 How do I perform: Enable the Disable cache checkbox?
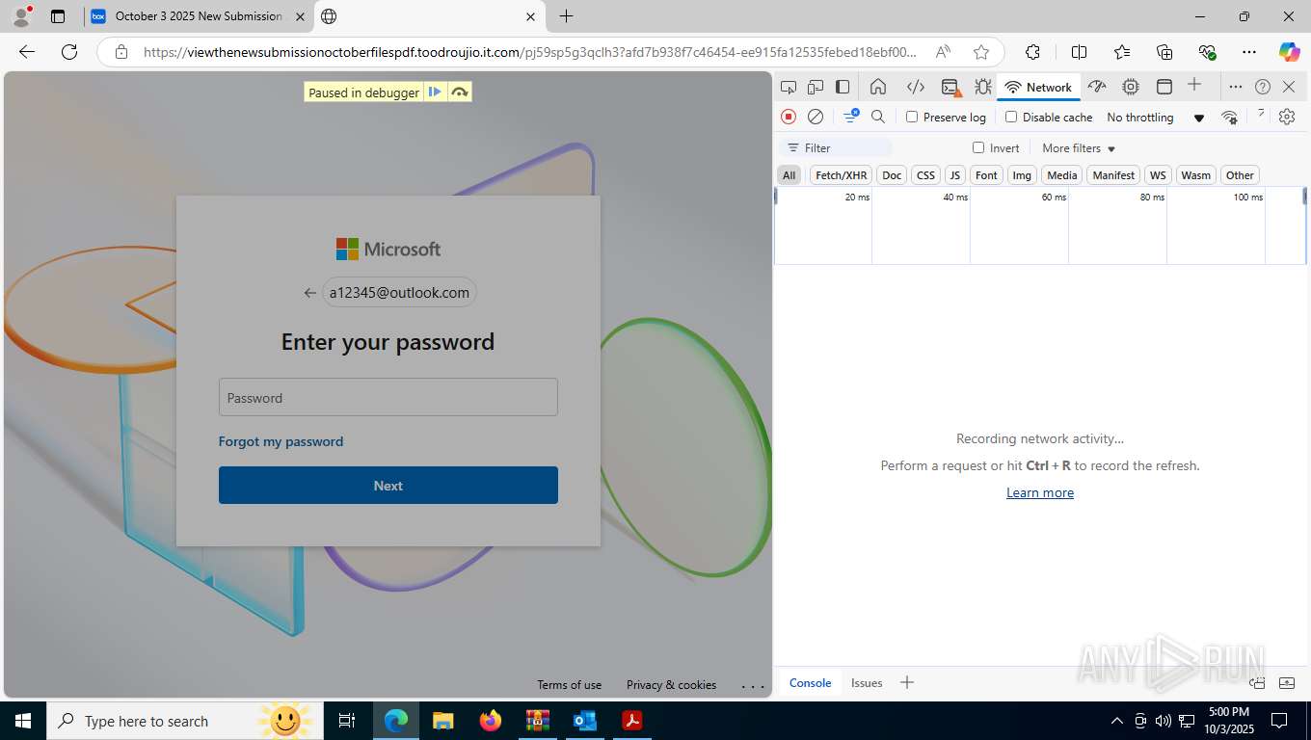click(x=1011, y=117)
